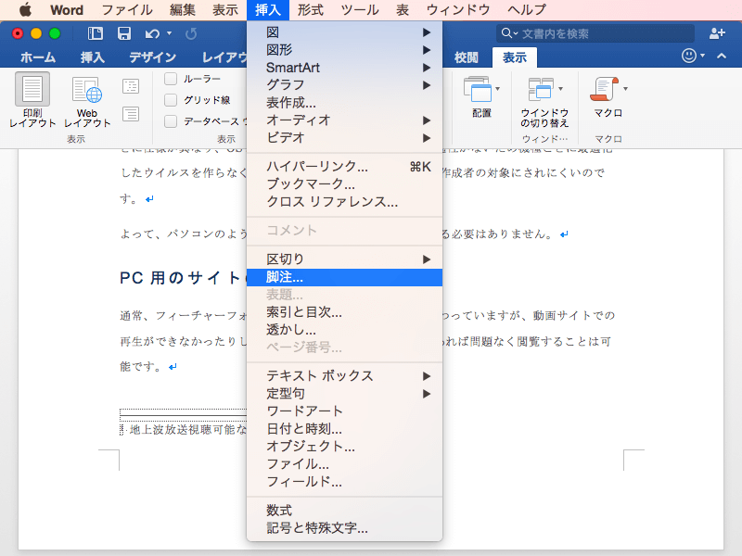The image size is (742, 556).
Task: Open the 表 menu
Action: click(x=403, y=9)
